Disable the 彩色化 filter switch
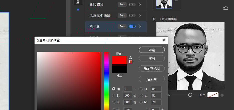Screen dimensions: 234x110 132,26
